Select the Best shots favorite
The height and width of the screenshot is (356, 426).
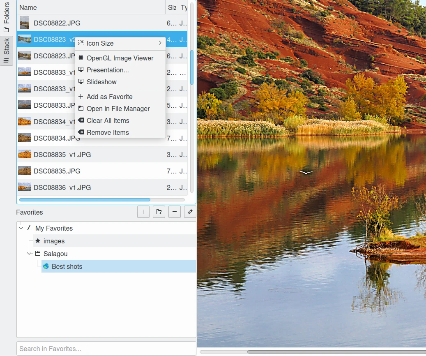[x=67, y=266]
